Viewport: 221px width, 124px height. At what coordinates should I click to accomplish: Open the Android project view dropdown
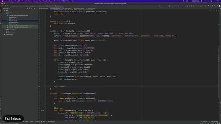(6, 8)
